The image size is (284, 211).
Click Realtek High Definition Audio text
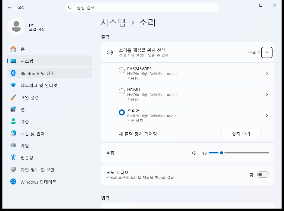click(152, 116)
